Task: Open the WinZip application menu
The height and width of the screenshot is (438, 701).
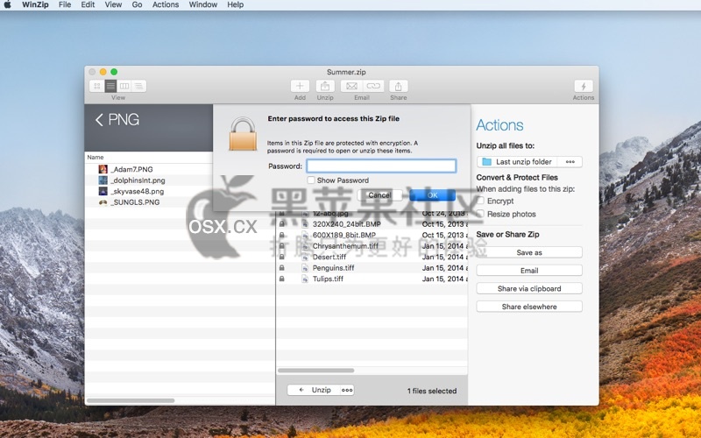Action: pos(35,4)
